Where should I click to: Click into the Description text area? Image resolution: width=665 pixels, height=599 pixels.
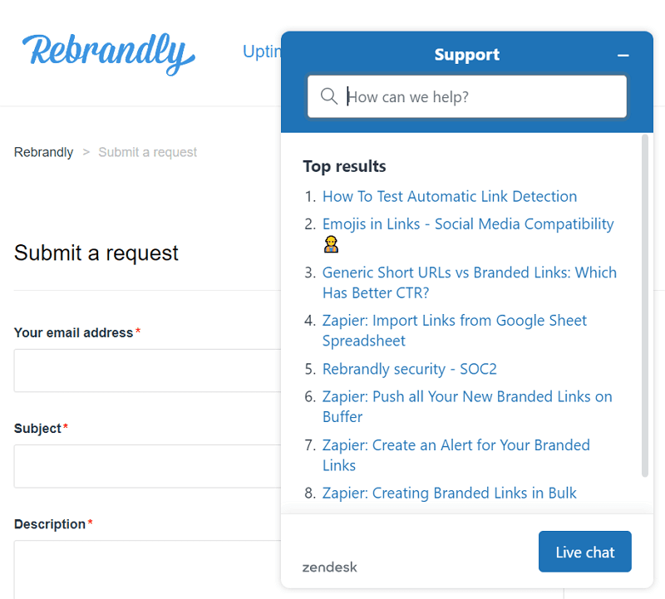(147, 569)
